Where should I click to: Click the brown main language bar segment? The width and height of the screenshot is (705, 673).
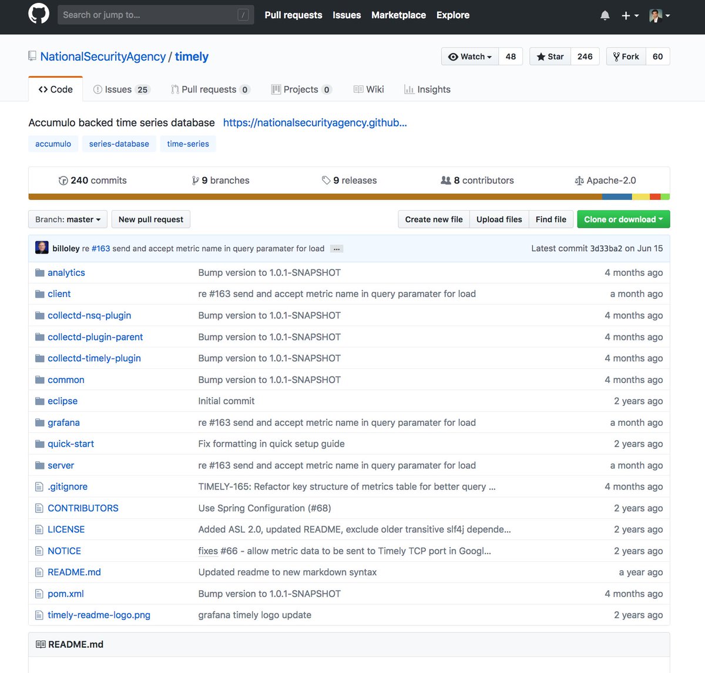[315, 197]
